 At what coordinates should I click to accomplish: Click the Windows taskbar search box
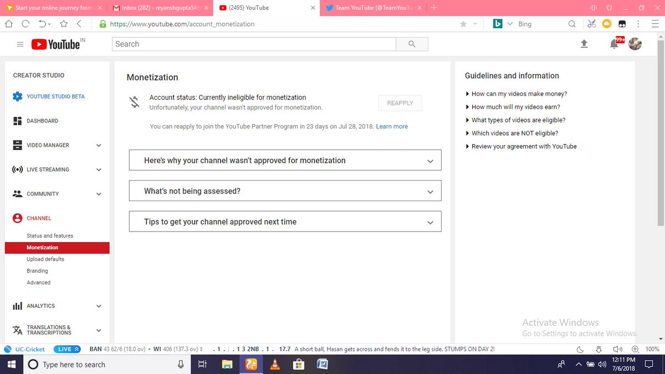pyautogui.click(x=106, y=365)
